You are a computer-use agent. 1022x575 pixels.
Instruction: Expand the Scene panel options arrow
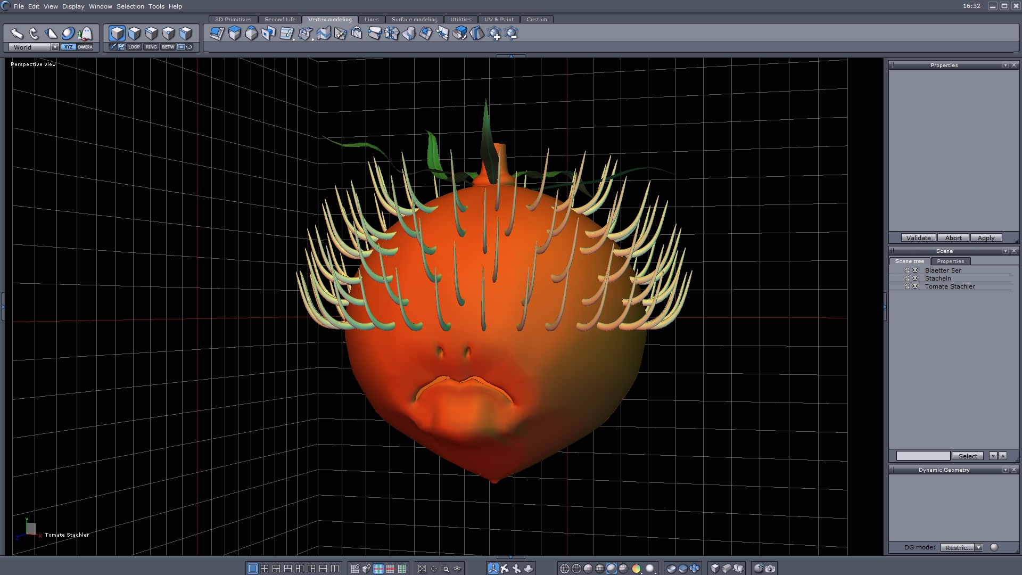pos(1005,251)
